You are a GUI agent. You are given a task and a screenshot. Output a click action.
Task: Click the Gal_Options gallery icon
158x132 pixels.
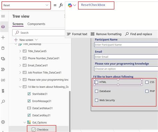pyautogui.click(x=29, y=122)
